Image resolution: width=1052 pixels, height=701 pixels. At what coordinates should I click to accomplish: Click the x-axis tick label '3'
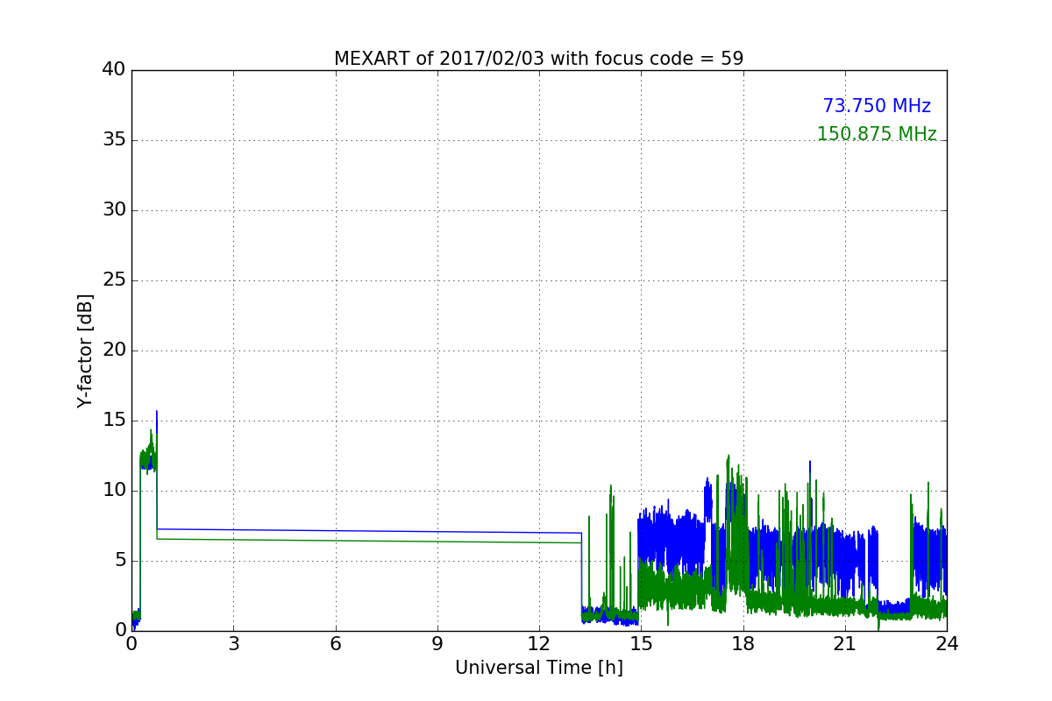(x=233, y=644)
